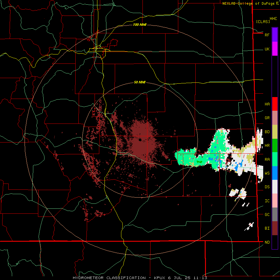Click the HA red legend color block
Image resolution: width=280 pixels, height=280 pixels.
pos(275,104)
